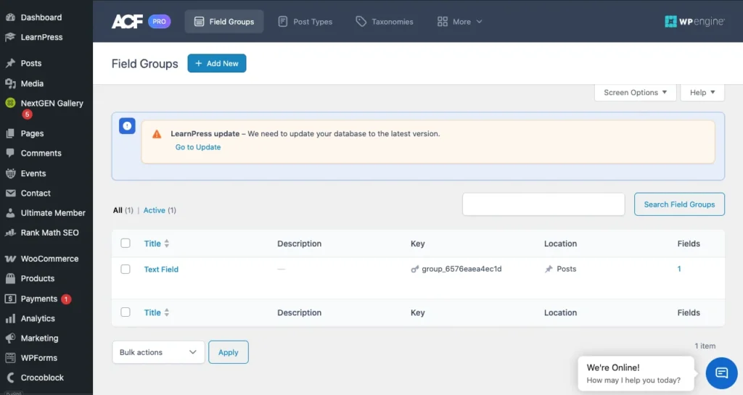743x395 pixels.
Task: Click the blue notice info icon
Action: point(127,126)
